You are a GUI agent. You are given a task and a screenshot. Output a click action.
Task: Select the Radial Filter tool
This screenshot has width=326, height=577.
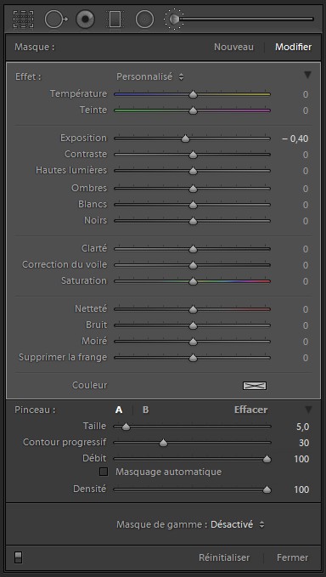(x=144, y=20)
